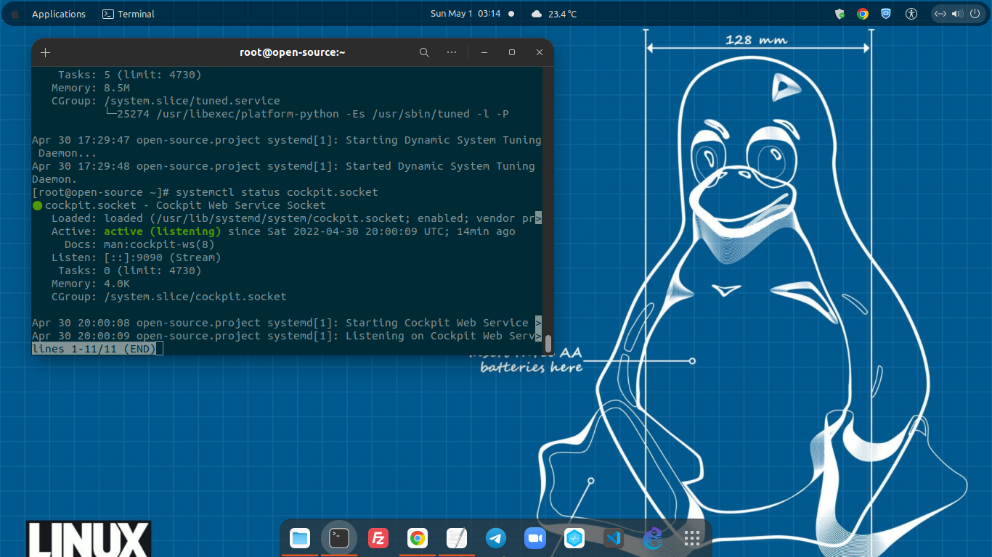The width and height of the screenshot is (992, 557).
Task: Click the 'Listen: [::]:9090 (Stream)' line
Action: tap(136, 257)
